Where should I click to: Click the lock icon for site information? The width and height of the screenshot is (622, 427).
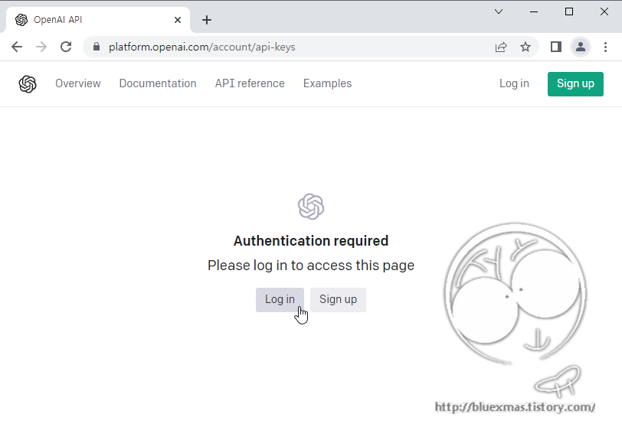click(96, 47)
